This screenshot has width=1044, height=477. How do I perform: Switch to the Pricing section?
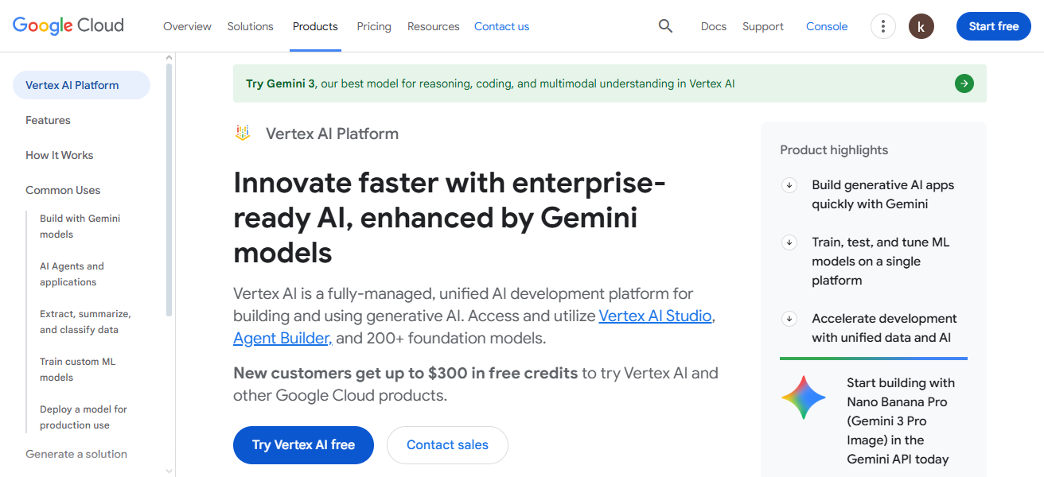pos(373,25)
